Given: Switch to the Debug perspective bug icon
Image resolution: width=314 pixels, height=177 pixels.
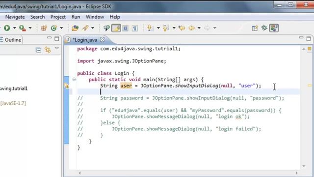Looking at the screenshot, I should point(264,28).
